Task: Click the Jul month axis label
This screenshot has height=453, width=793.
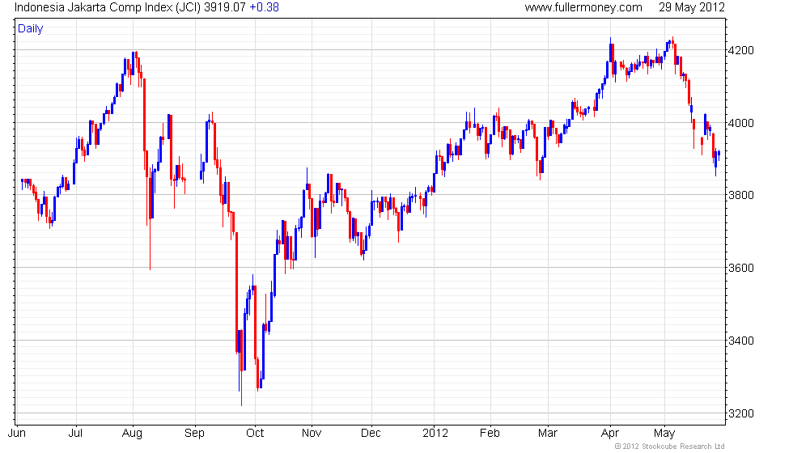Action: [x=75, y=434]
